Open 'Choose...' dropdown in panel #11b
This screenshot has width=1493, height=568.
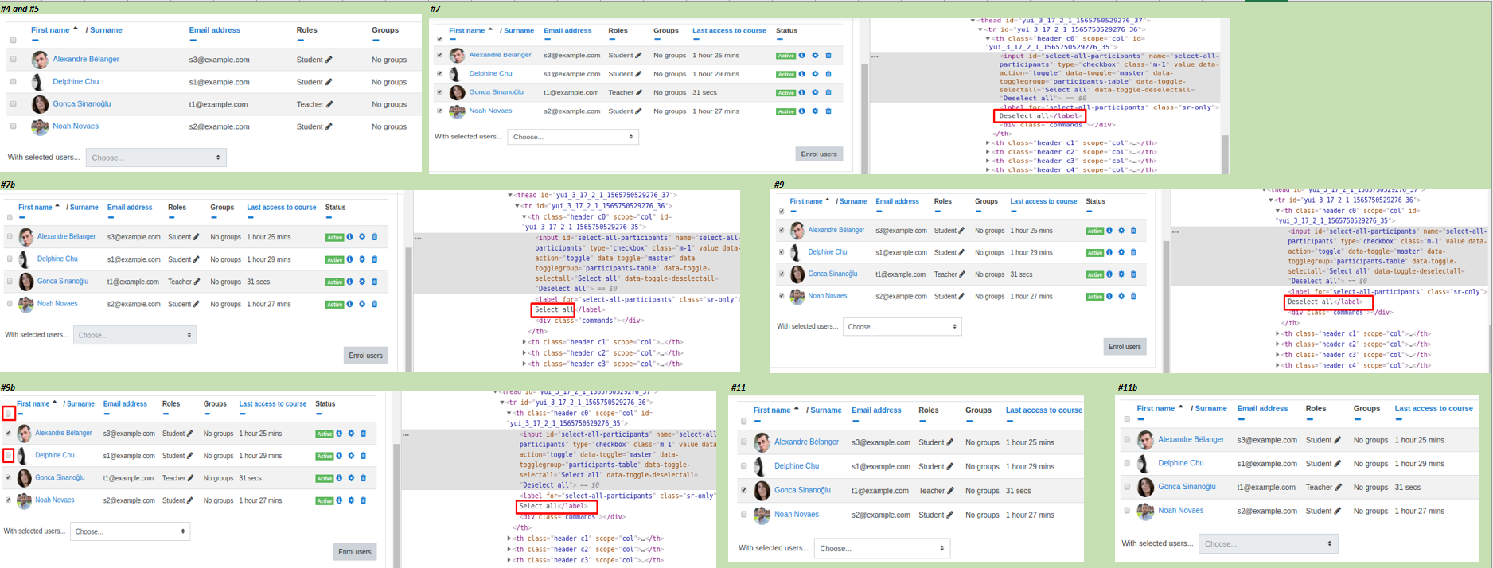tap(1268, 544)
